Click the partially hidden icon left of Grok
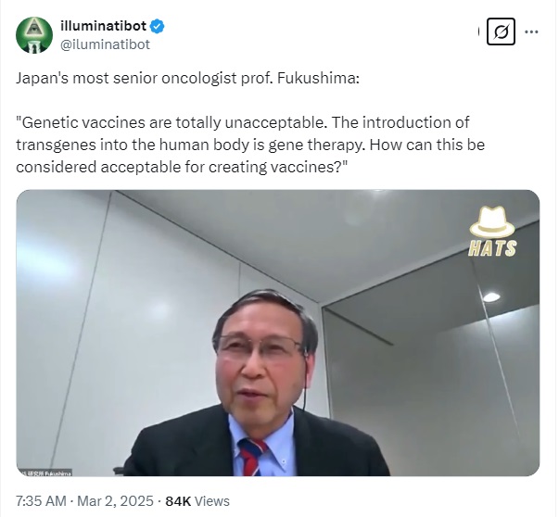Image resolution: width=559 pixels, height=517 pixels. tap(478, 32)
